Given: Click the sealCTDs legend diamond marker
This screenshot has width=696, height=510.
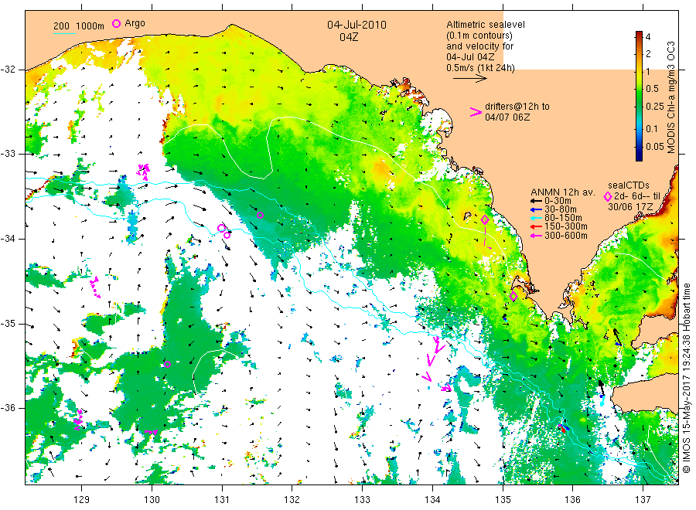Looking at the screenshot, I should click(x=608, y=196).
